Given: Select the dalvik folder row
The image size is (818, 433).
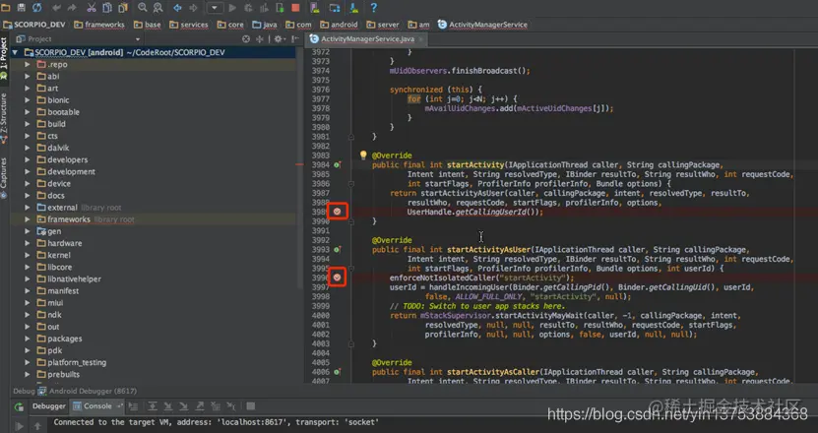Looking at the screenshot, I should [154, 148].
